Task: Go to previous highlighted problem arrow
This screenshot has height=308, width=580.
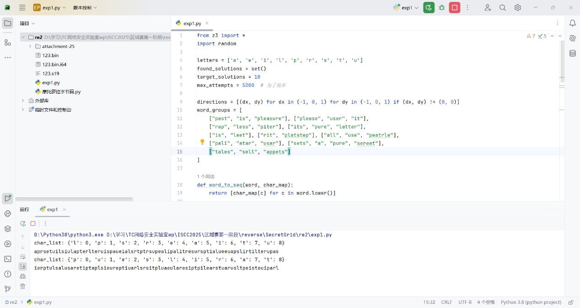Action: tap(552, 36)
